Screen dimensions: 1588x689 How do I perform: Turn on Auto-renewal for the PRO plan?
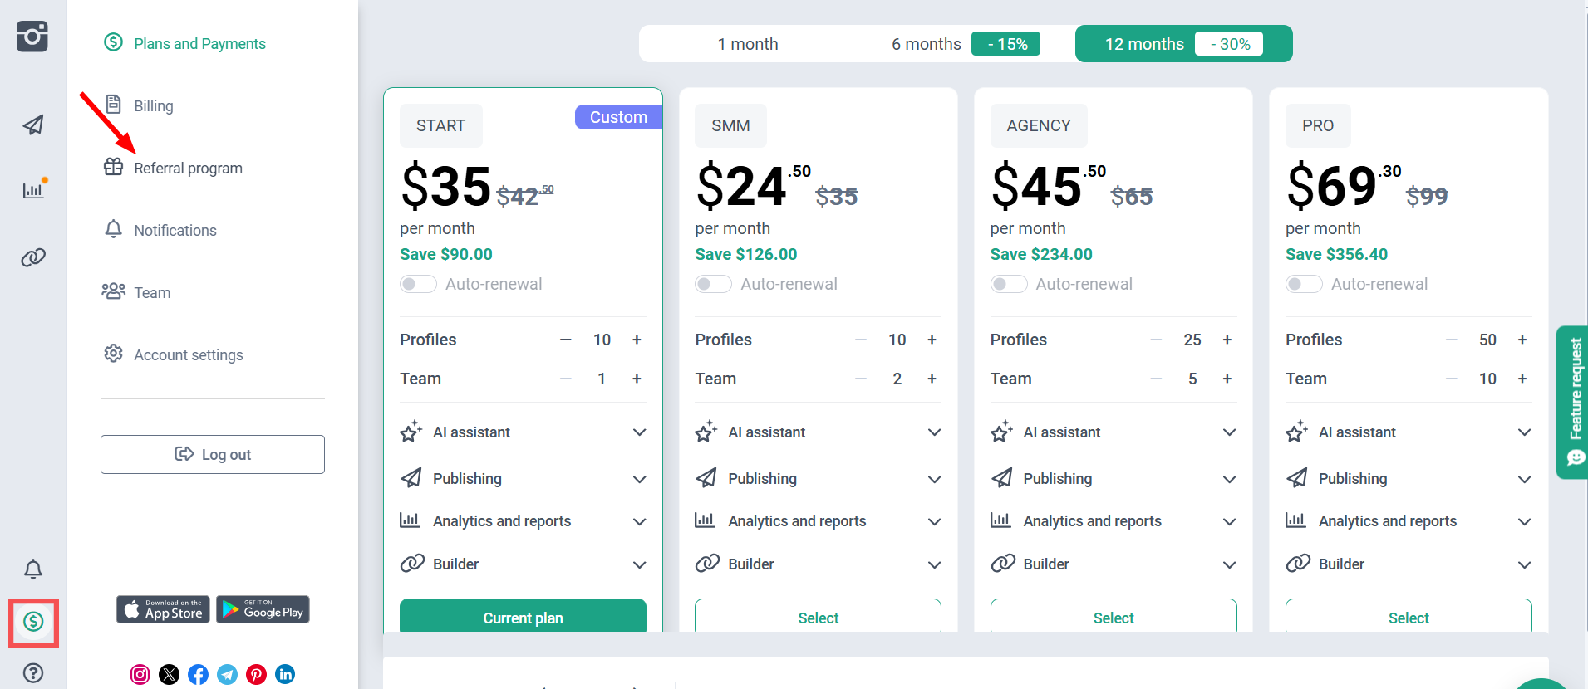point(1304,284)
